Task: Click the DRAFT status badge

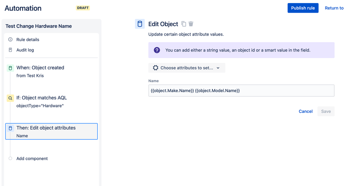Action: (x=83, y=8)
